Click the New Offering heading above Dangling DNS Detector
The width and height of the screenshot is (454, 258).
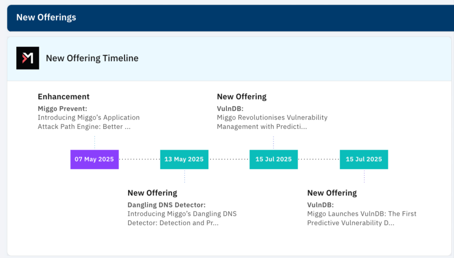[x=153, y=193]
